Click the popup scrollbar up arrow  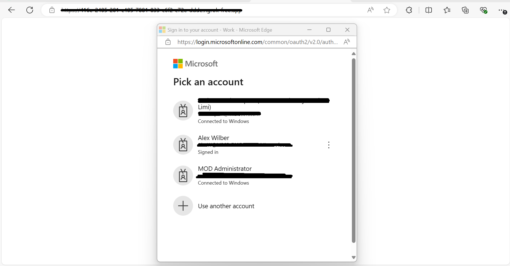pyautogui.click(x=354, y=54)
